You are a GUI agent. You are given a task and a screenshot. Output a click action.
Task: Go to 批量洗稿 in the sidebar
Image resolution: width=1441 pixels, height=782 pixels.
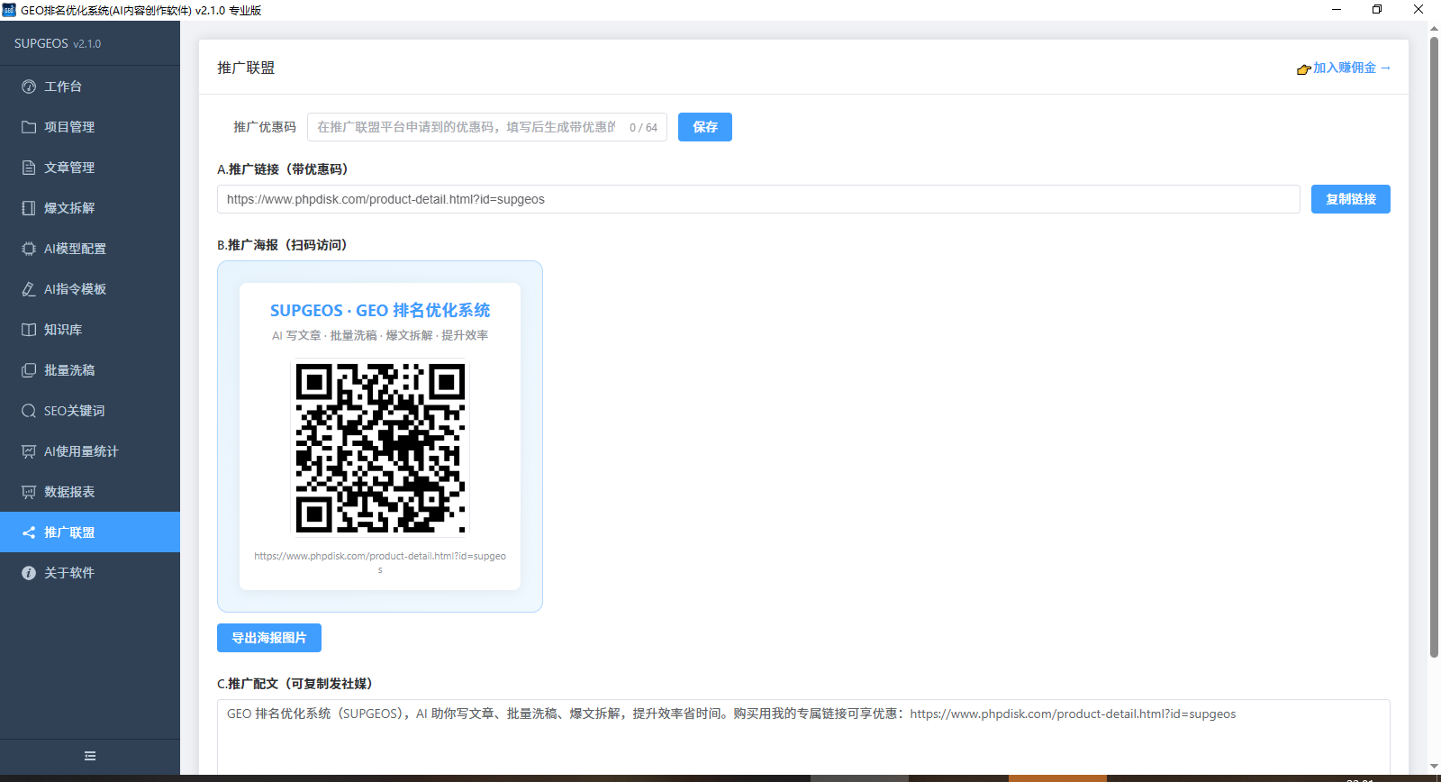pos(90,370)
